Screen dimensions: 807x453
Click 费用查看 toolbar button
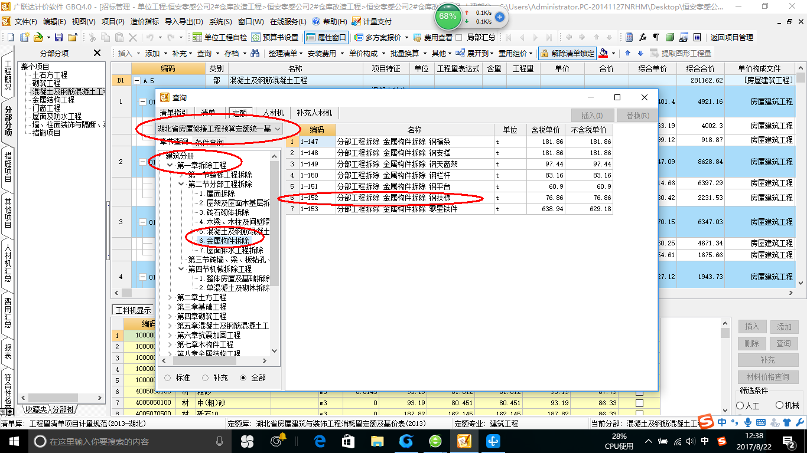[433, 37]
